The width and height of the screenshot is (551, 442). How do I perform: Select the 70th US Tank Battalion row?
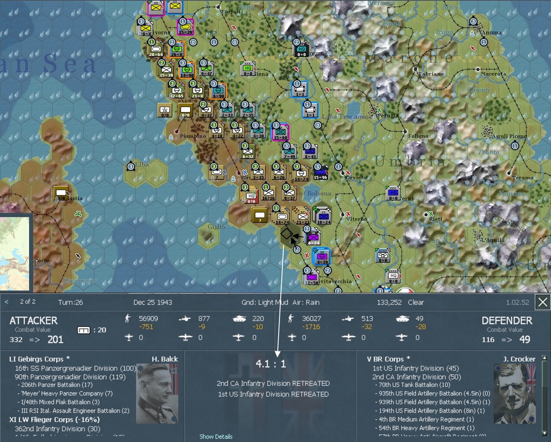pos(413,385)
